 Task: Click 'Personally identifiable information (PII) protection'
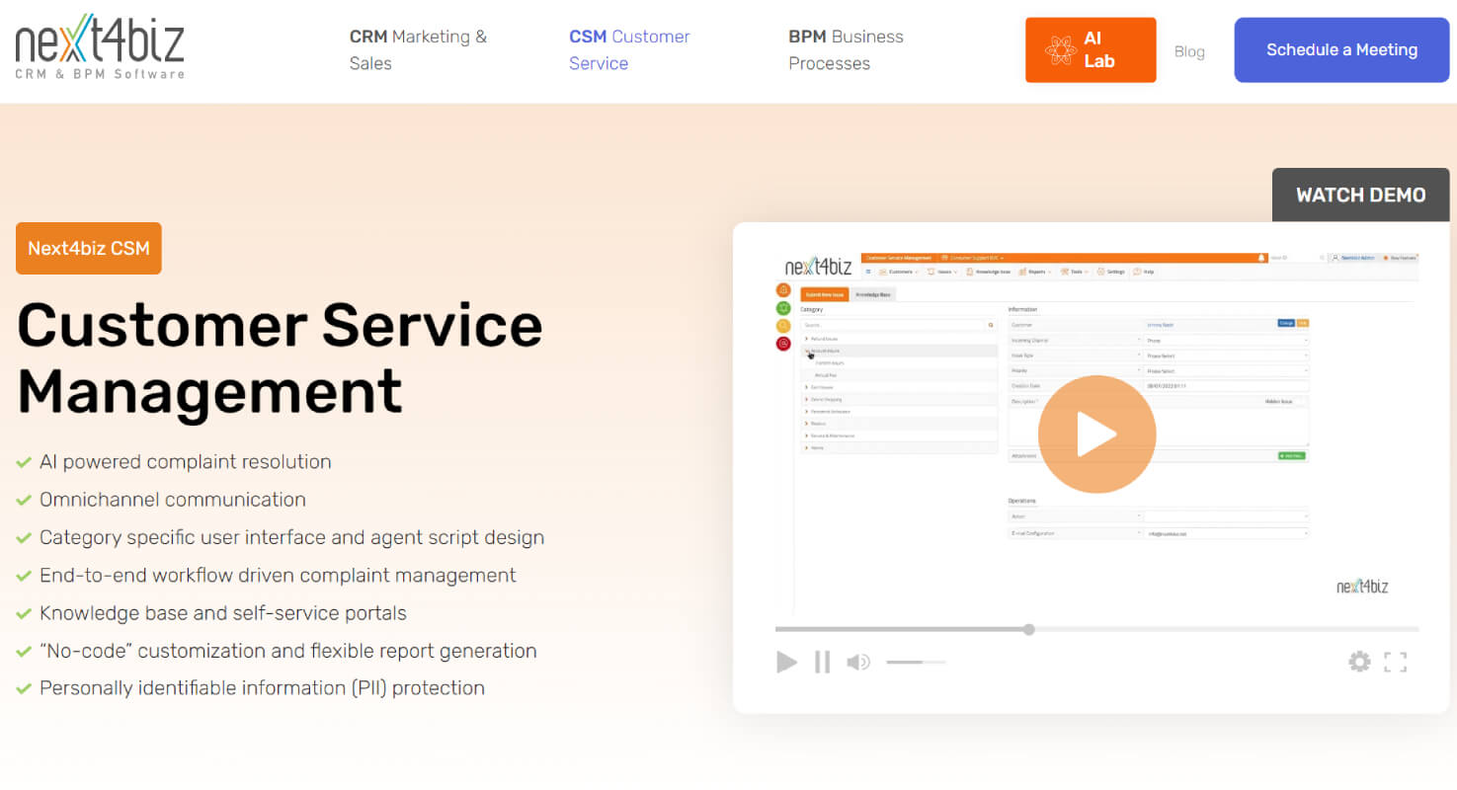pyautogui.click(x=263, y=688)
